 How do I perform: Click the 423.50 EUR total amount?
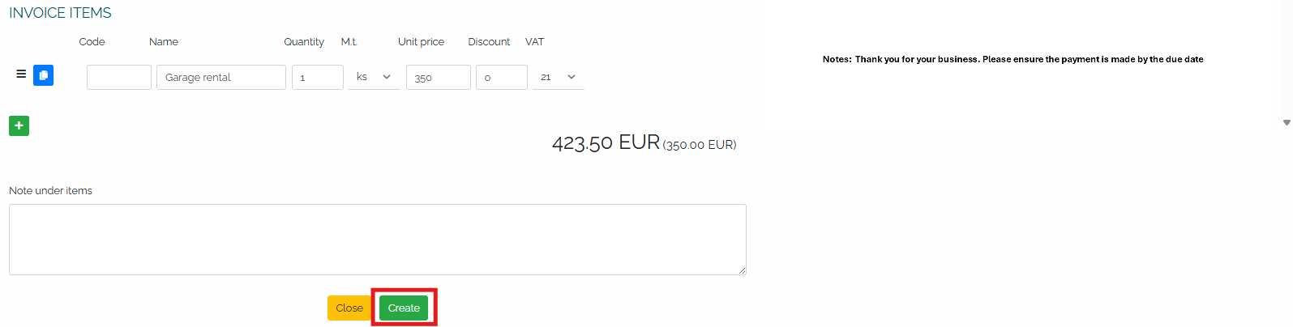(x=606, y=143)
